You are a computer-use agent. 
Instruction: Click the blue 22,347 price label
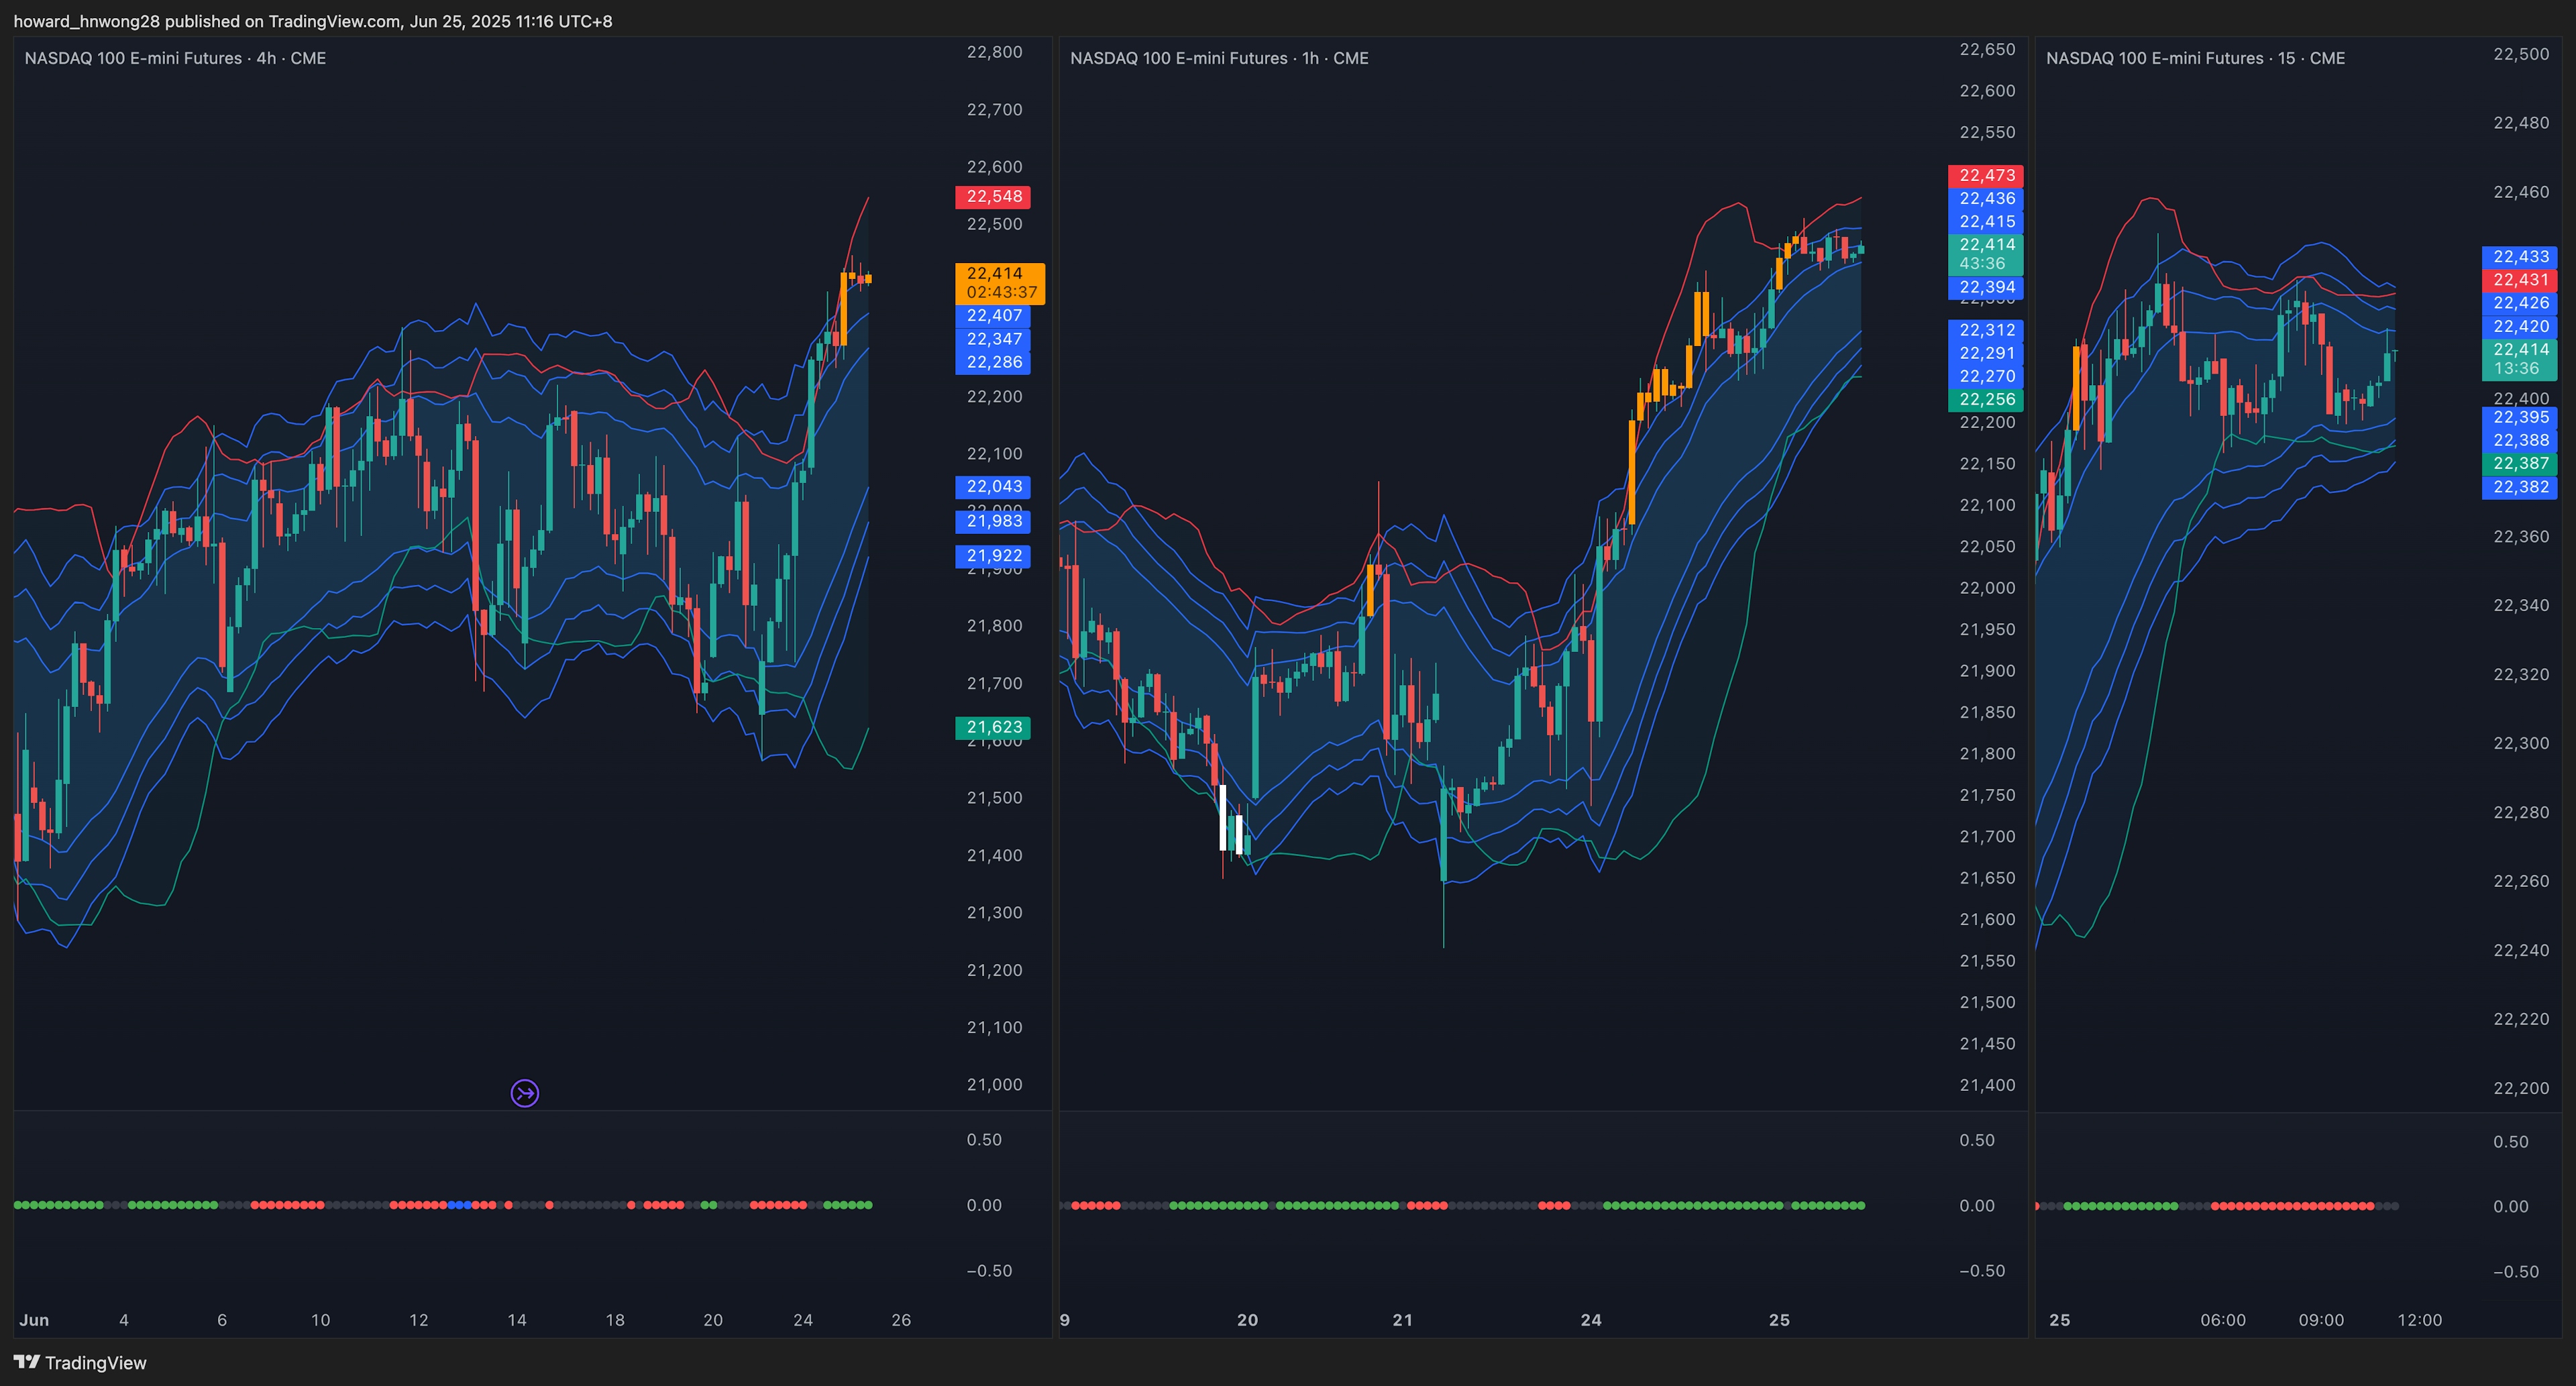point(993,339)
